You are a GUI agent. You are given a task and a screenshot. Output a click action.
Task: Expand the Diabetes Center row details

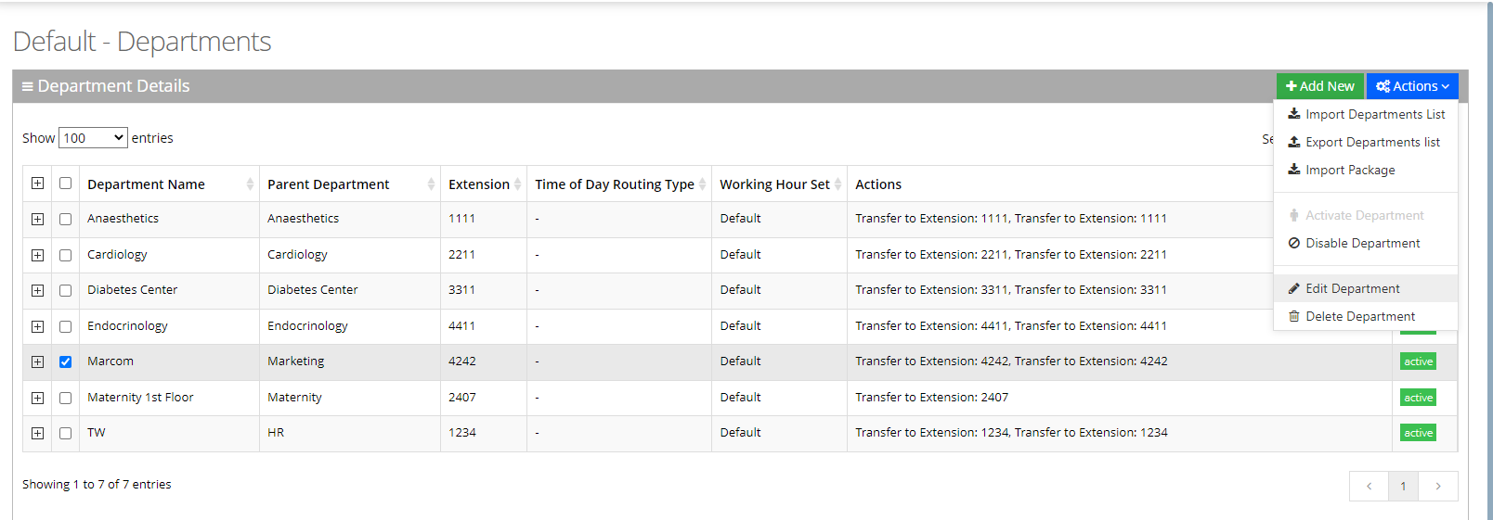[37, 290]
